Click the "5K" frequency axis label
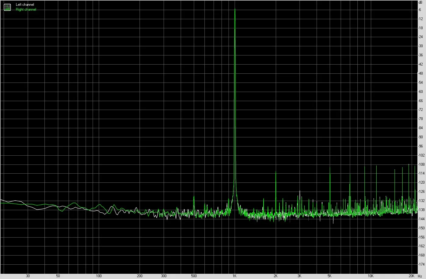This screenshot has width=426, height=279. point(330,276)
